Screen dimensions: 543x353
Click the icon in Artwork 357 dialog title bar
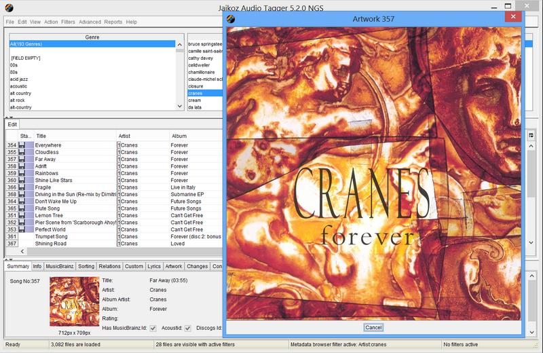click(231, 19)
